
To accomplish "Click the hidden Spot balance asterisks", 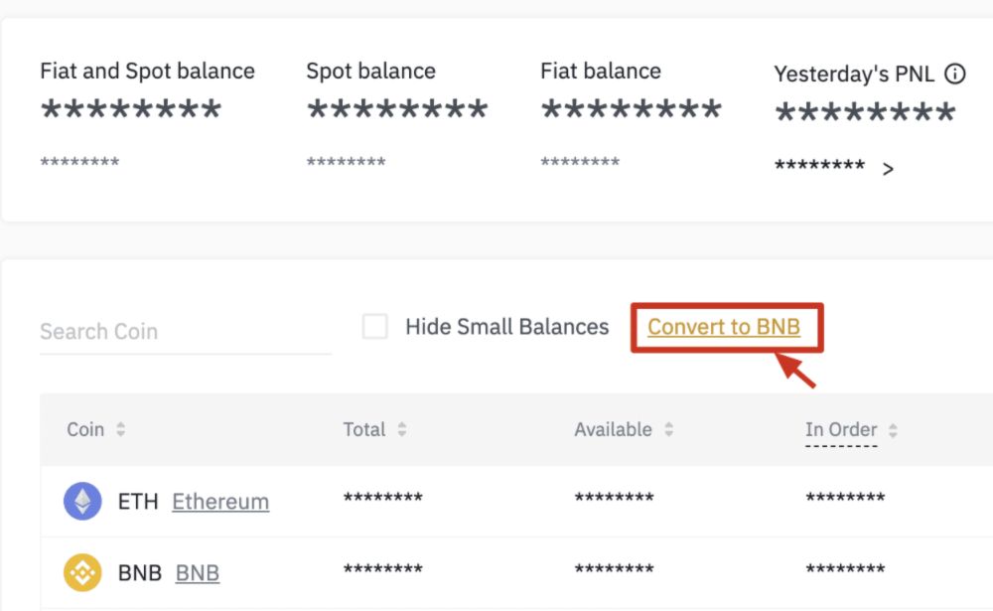I will point(396,109).
